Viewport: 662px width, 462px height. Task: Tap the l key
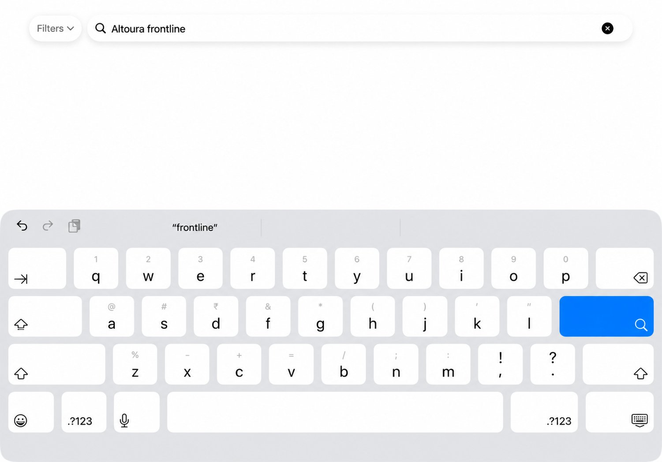pos(529,317)
